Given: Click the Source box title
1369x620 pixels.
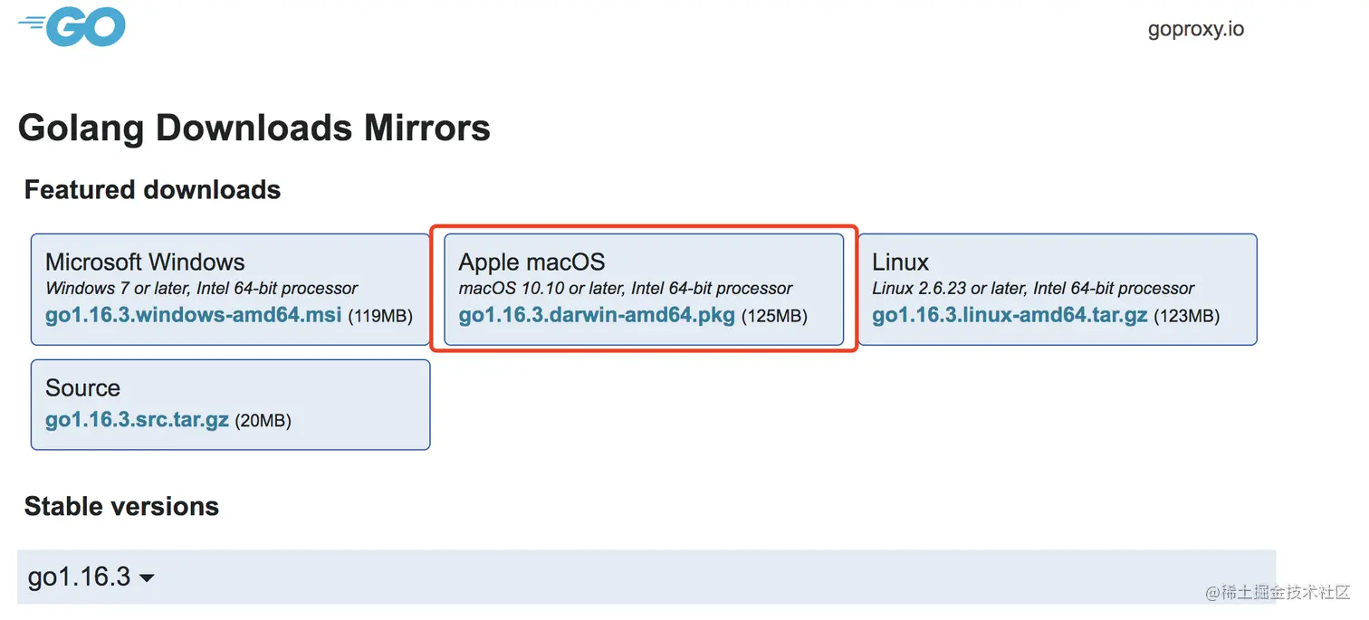Looking at the screenshot, I should tap(82, 388).
